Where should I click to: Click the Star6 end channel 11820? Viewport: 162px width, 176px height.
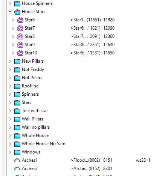tap(109, 20)
